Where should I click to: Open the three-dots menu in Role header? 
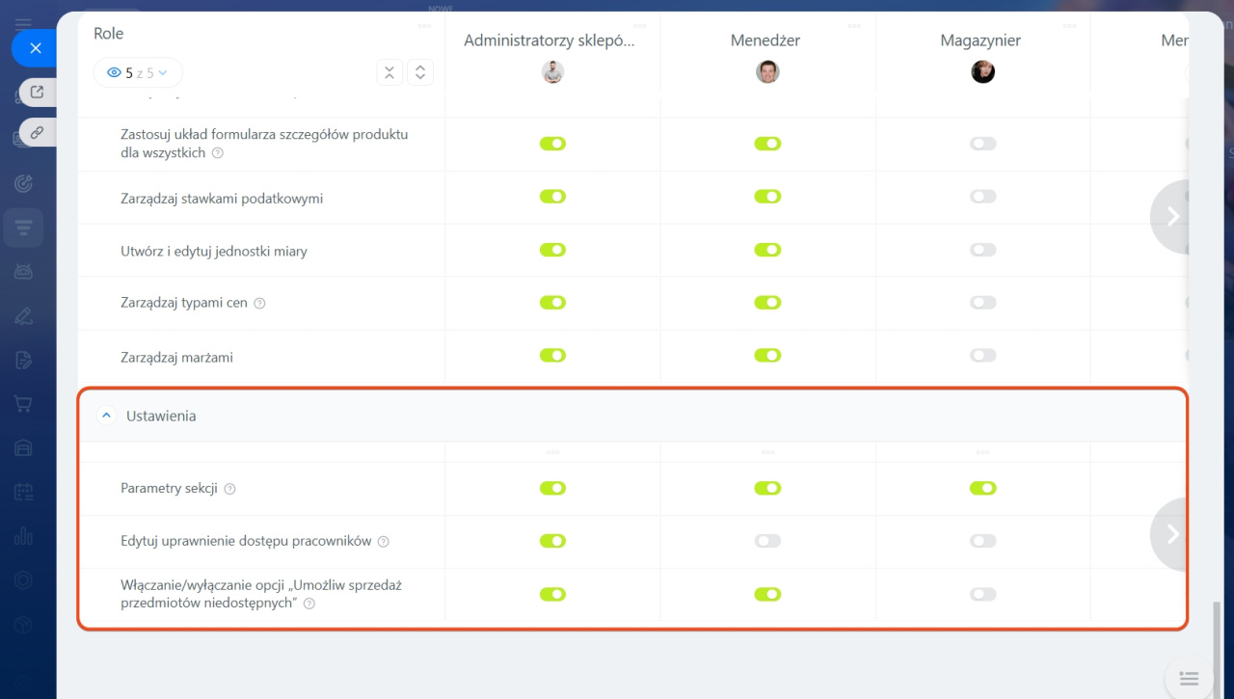coord(425,26)
